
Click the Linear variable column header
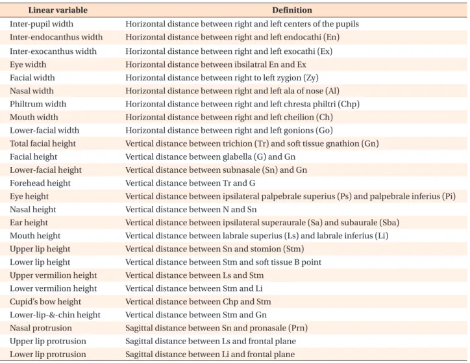point(58,10)
